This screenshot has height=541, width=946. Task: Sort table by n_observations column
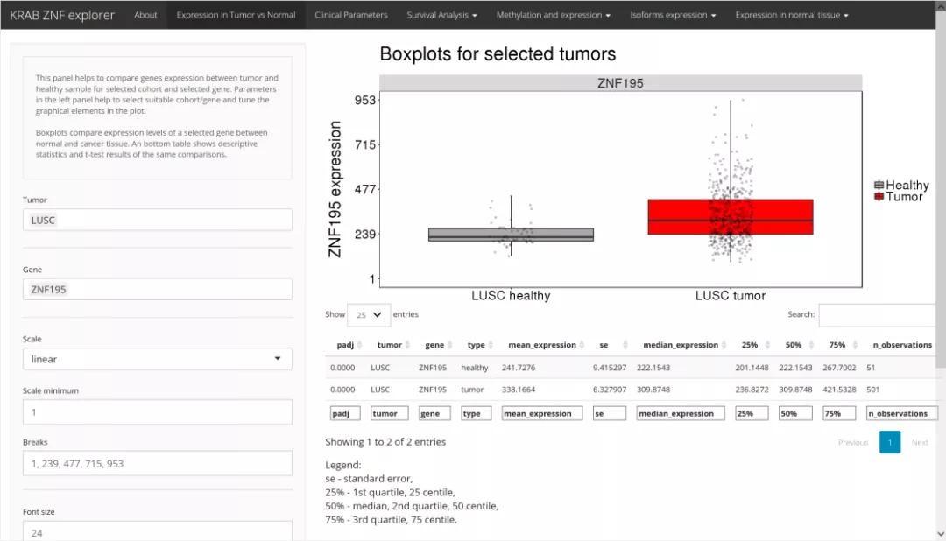[902, 345]
